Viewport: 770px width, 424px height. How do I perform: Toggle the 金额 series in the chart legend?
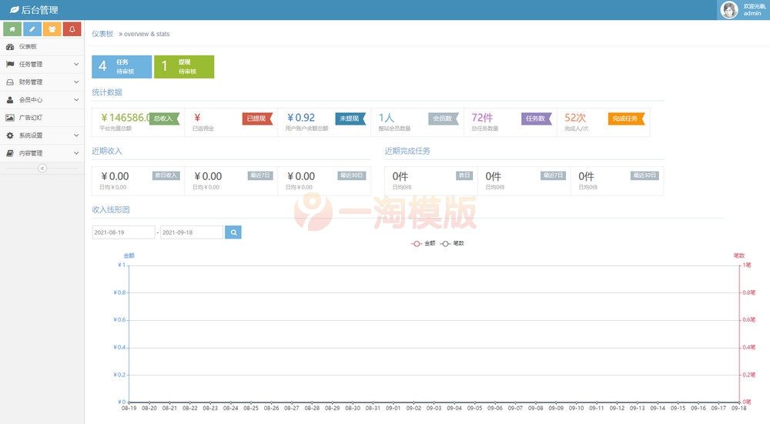pos(423,243)
